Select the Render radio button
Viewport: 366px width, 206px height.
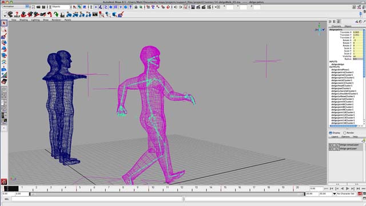(x=344, y=133)
